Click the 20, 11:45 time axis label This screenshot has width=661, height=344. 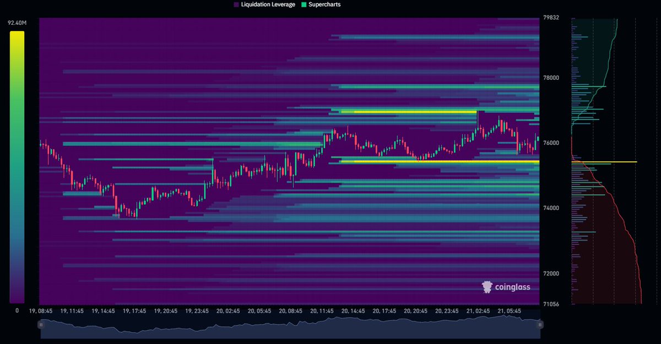(x=322, y=311)
